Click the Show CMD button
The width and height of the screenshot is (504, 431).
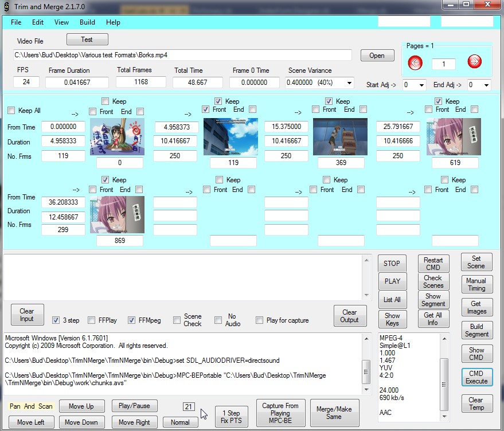(x=476, y=354)
